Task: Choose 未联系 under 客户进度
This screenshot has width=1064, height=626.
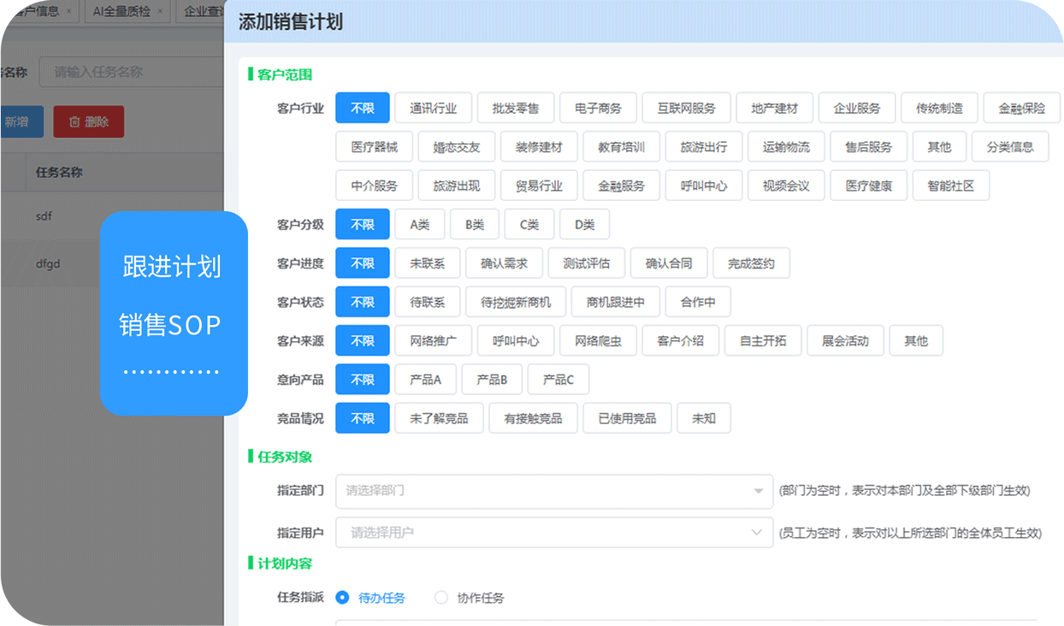Action: tap(427, 263)
